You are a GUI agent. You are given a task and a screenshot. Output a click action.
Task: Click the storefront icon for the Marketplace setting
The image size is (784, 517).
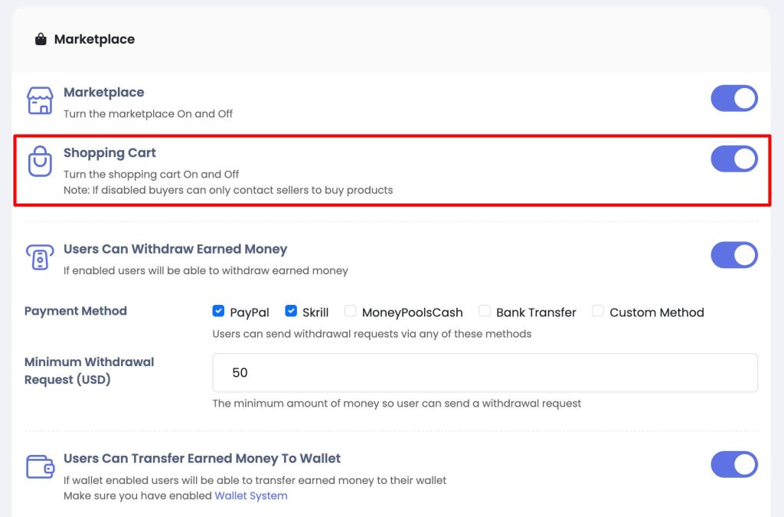(40, 100)
